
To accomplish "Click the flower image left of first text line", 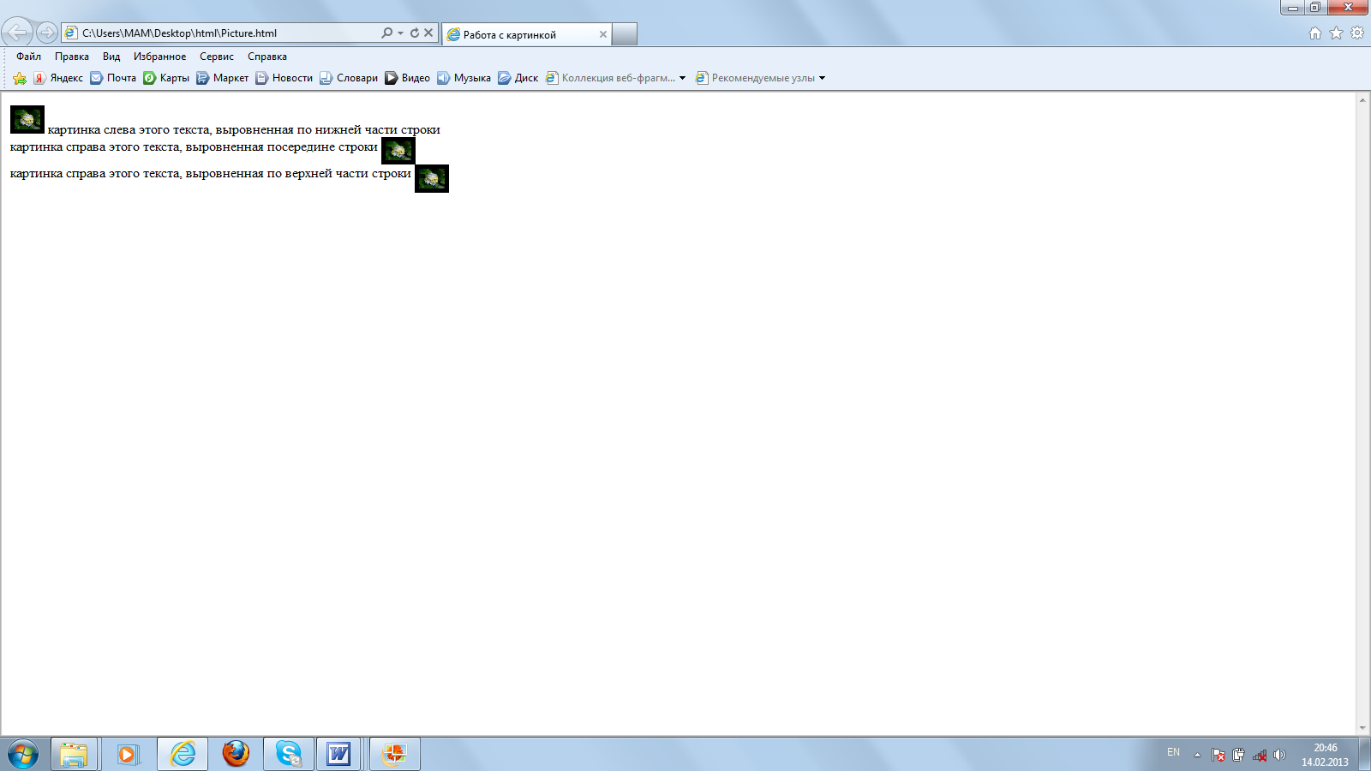I will click(27, 120).
